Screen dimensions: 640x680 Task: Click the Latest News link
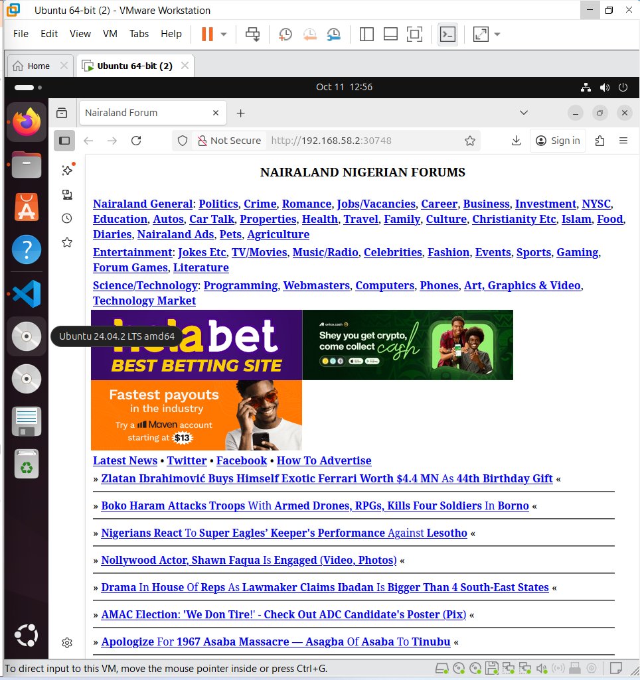(x=125, y=460)
